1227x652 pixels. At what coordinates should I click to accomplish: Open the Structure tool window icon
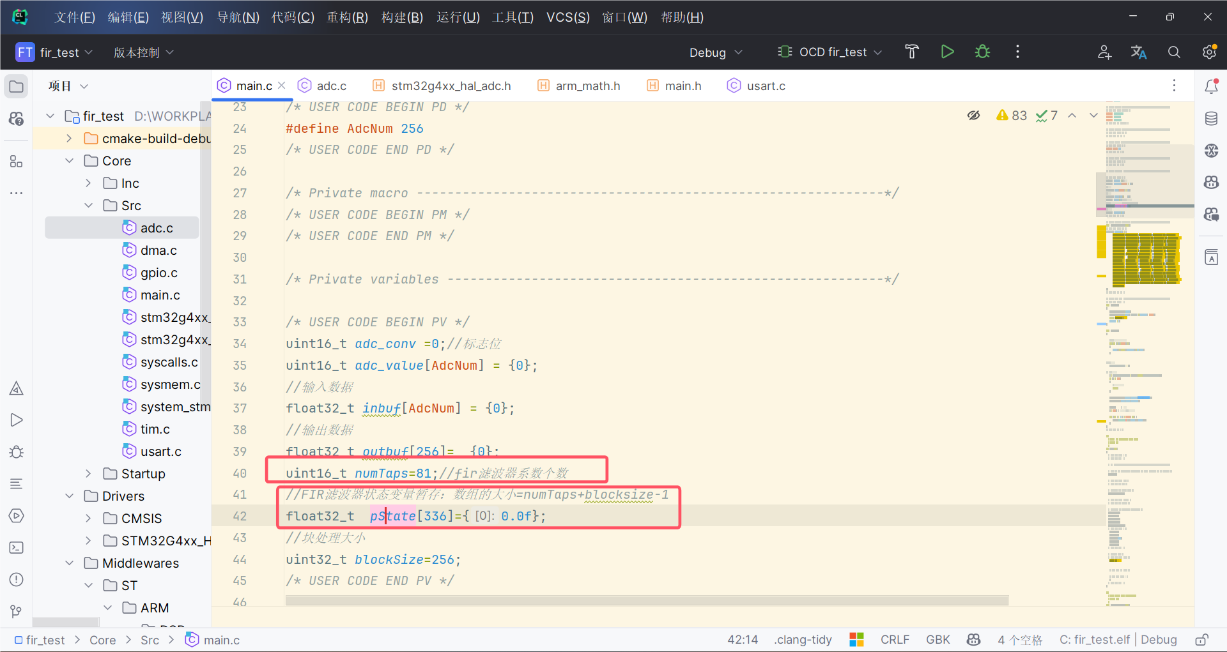click(x=17, y=162)
